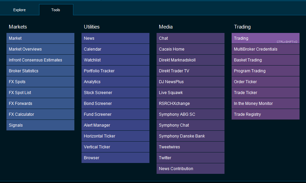The height and width of the screenshot is (183, 306).
Task: Open In the Money Monitor
Action: (x=265, y=104)
